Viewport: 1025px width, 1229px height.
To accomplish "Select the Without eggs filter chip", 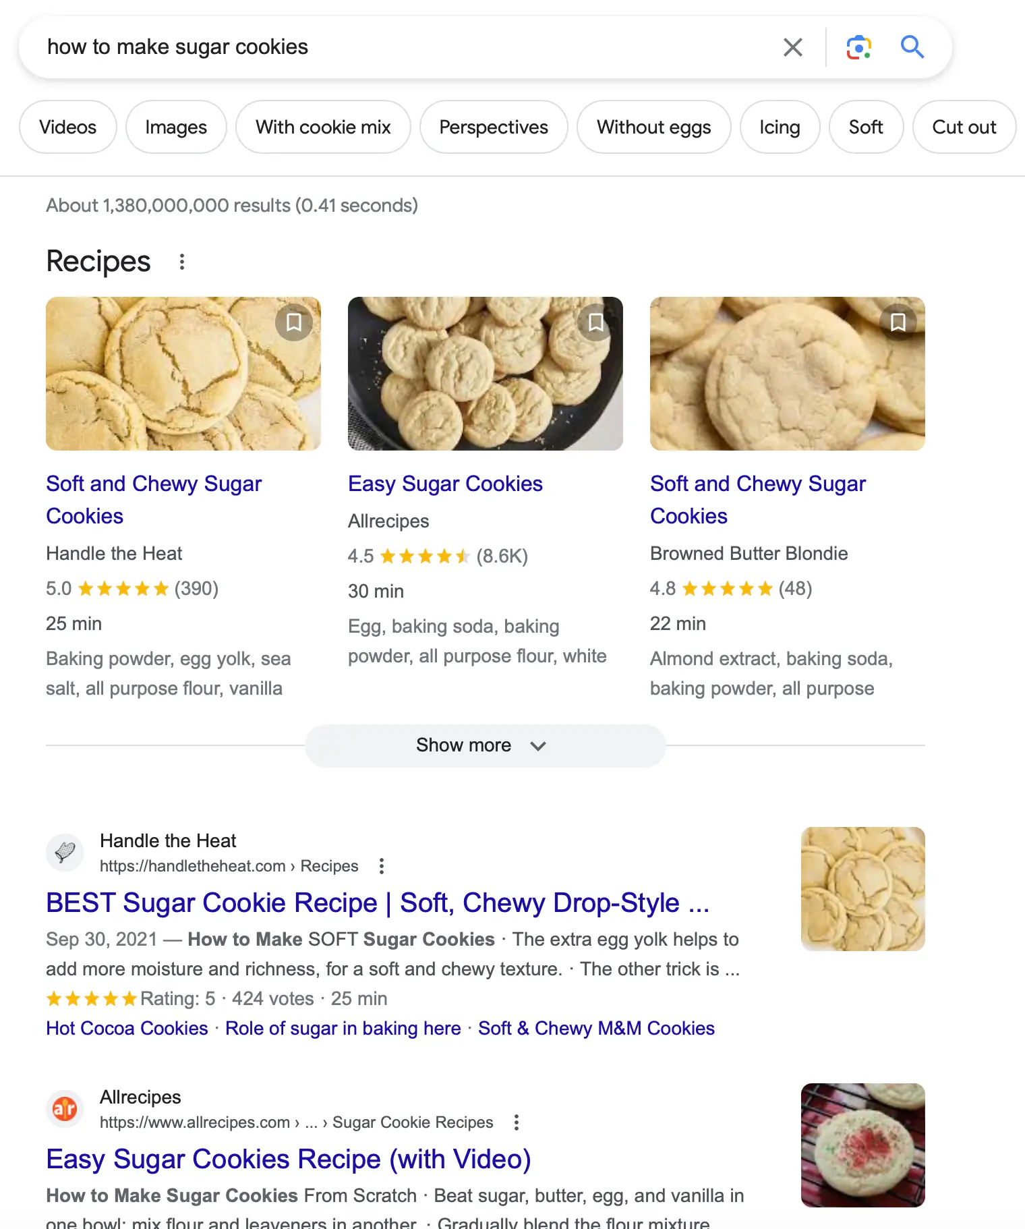I will point(653,127).
